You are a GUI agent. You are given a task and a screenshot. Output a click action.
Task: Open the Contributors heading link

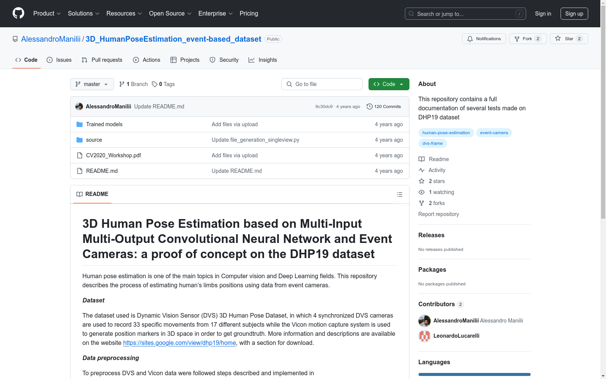(441, 304)
